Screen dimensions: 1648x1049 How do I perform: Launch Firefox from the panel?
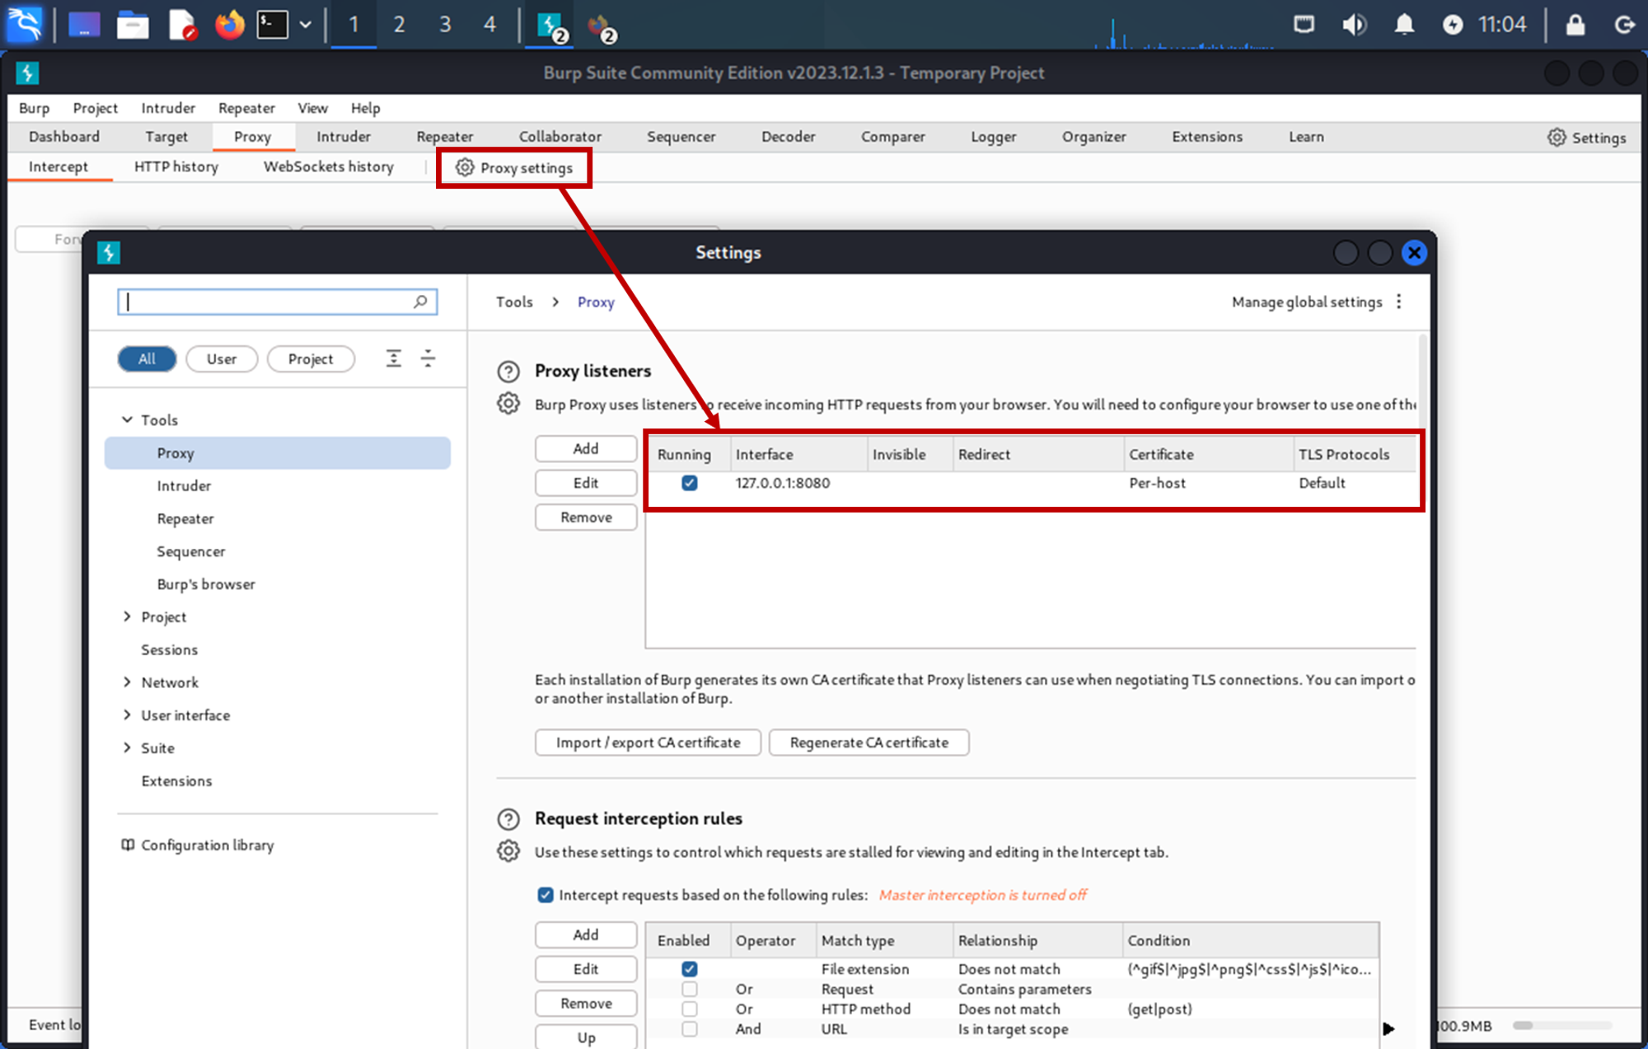[230, 25]
